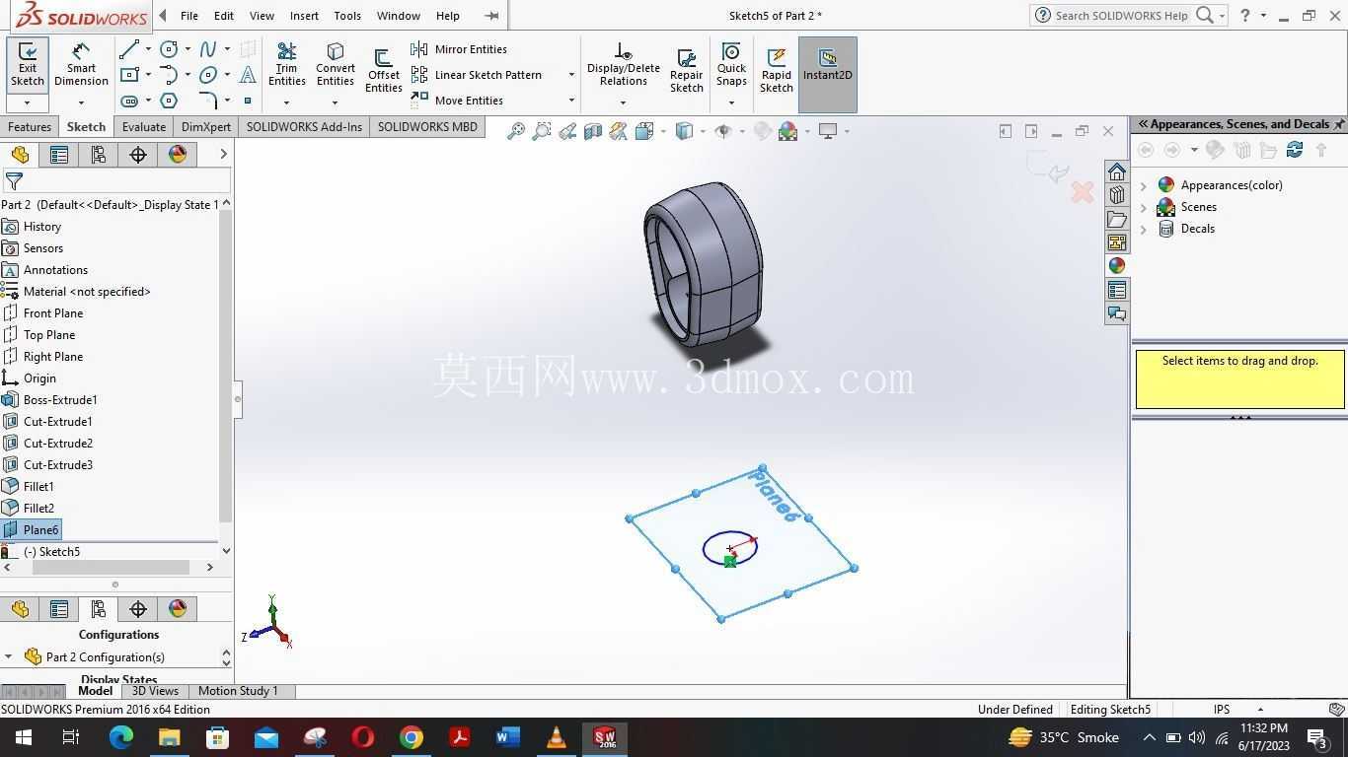Image resolution: width=1348 pixels, height=757 pixels.
Task: Click the Rapid Sketch tool
Action: point(777,71)
